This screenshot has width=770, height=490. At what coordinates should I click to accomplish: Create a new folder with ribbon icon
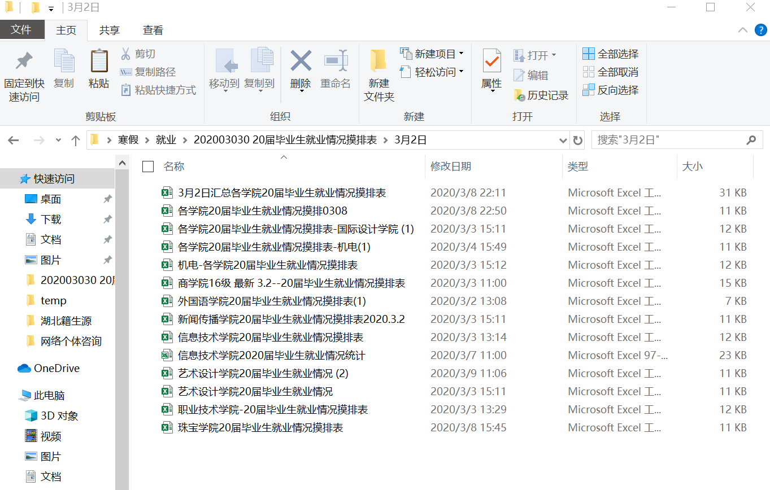pos(379,62)
